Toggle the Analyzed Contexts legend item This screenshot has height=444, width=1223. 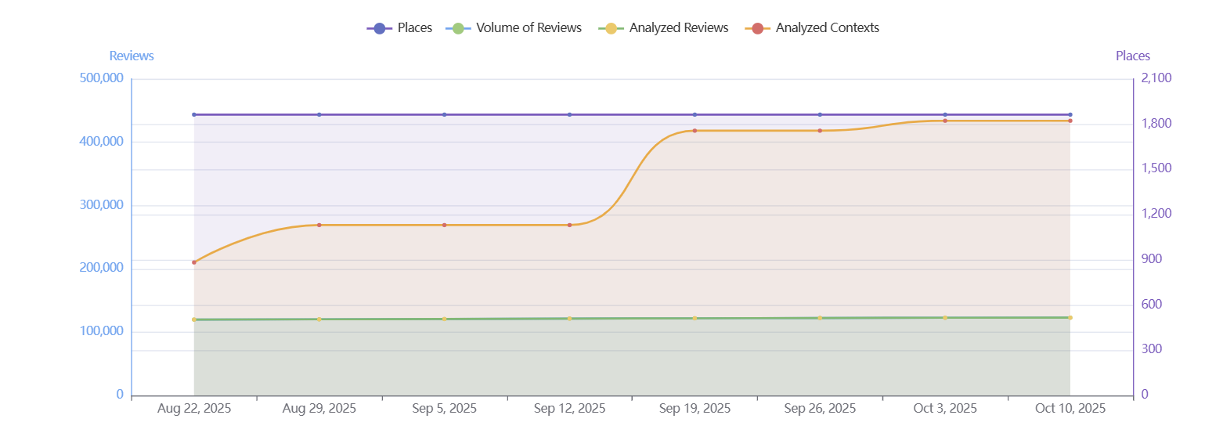tap(813, 28)
